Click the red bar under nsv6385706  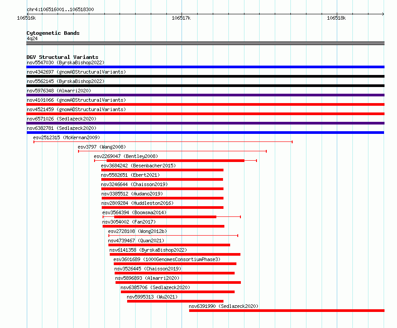pyautogui.click(x=178, y=292)
